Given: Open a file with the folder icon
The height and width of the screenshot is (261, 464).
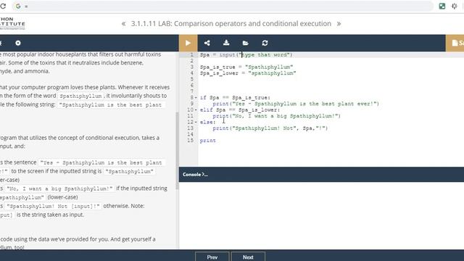Looking at the screenshot, I should 245,43.
